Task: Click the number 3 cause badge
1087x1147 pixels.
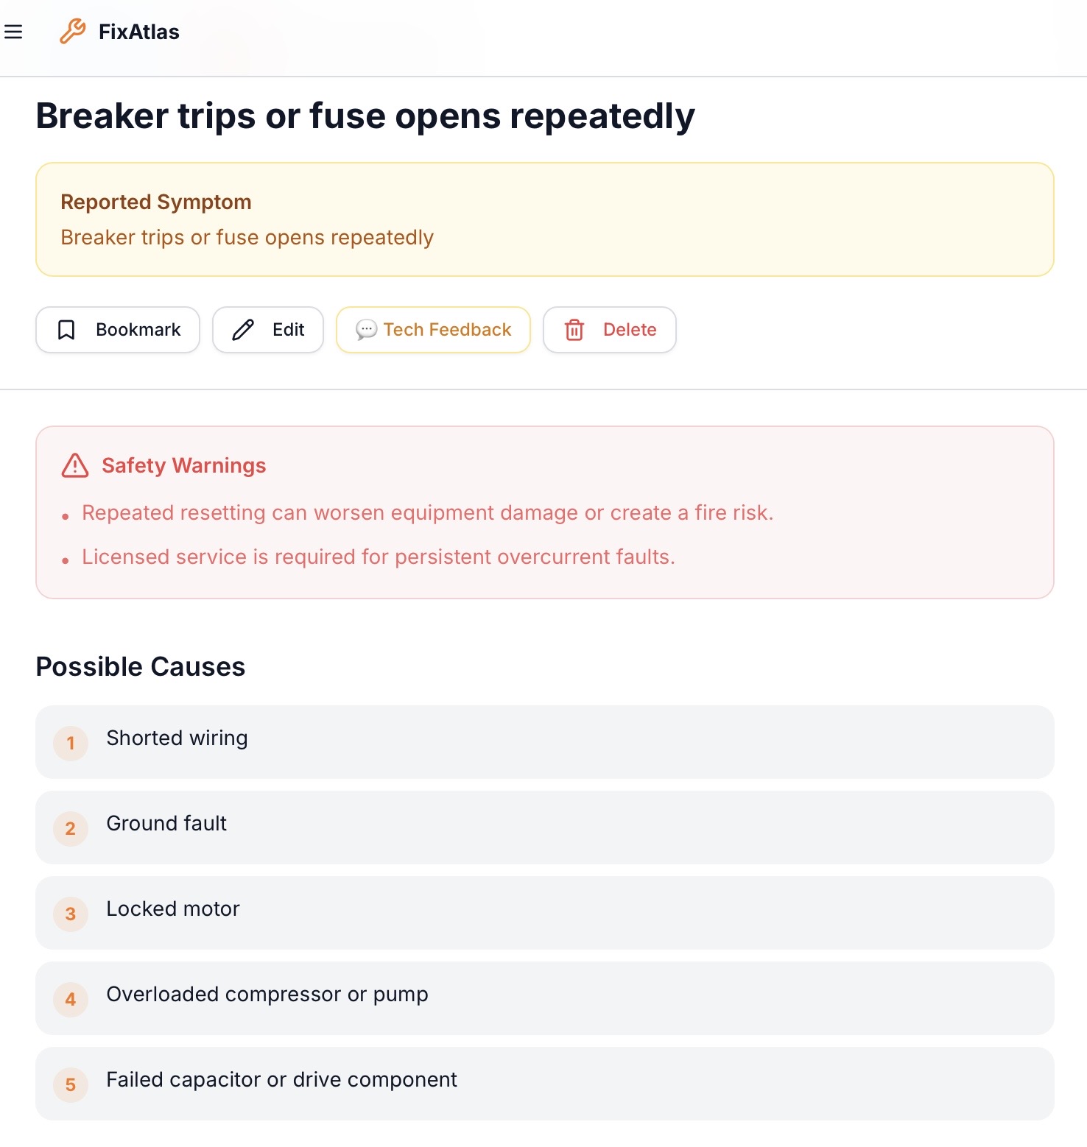Action: pyautogui.click(x=71, y=914)
